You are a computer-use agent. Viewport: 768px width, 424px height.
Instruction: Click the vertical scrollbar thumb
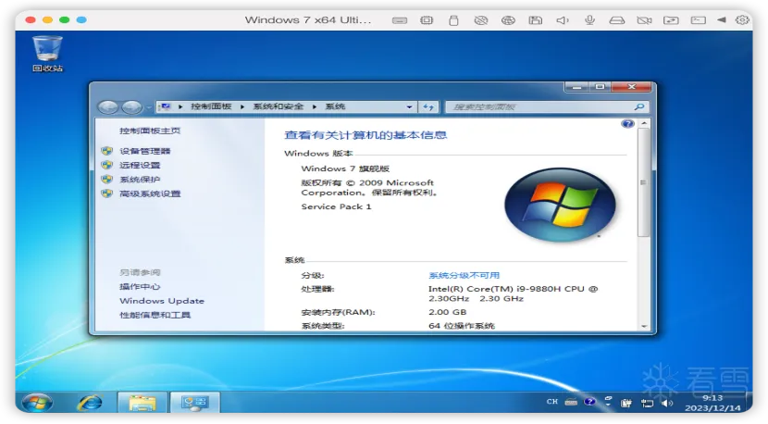coord(644,182)
